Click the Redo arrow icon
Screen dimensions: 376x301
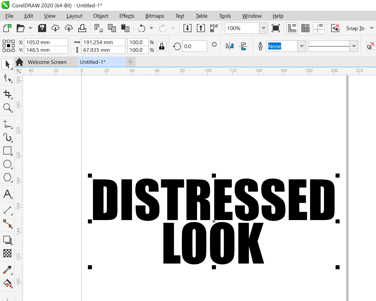click(163, 28)
